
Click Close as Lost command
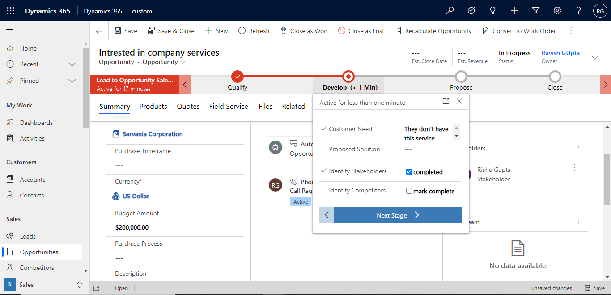tap(361, 31)
